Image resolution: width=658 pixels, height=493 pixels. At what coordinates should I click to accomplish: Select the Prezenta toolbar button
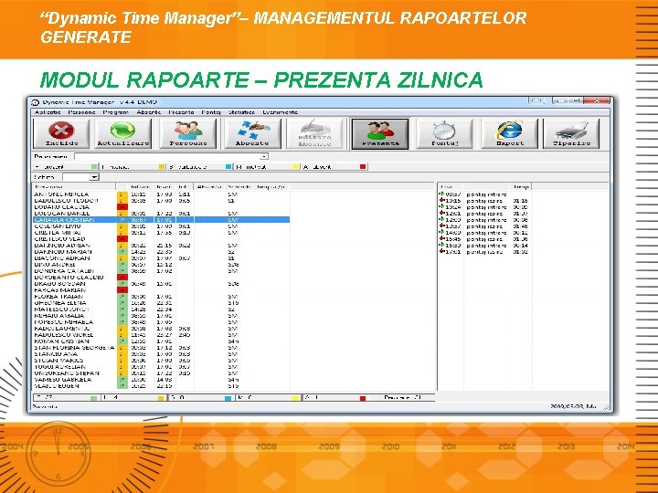click(x=380, y=133)
